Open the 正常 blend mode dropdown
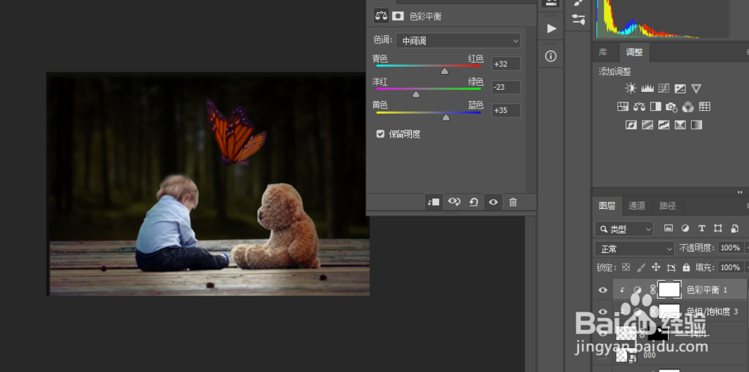This screenshot has width=749, height=372. (635, 248)
